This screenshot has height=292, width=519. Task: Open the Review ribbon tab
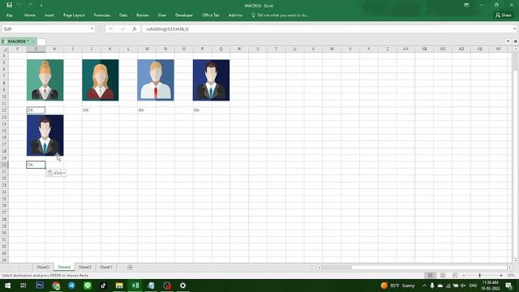pos(143,15)
